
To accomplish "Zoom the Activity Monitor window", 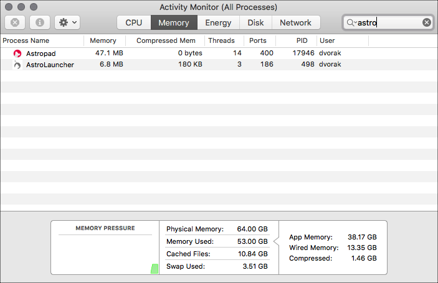I will pyautogui.click(x=34, y=7).
